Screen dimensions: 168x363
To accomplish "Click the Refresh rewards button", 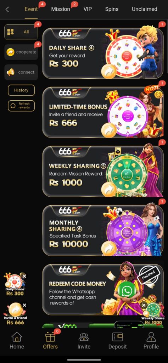I will point(21,106).
